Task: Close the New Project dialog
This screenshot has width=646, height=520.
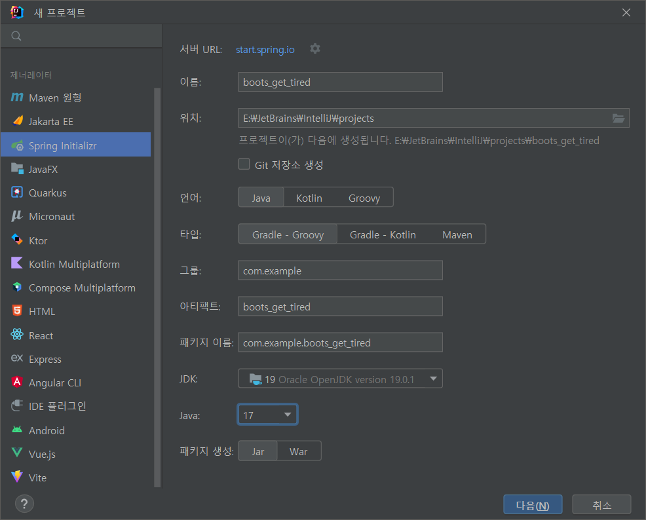Action: (626, 12)
